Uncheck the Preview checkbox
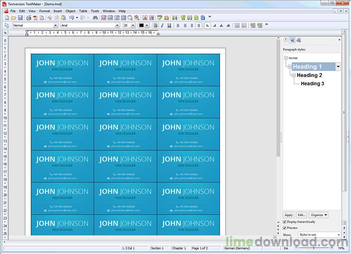This screenshot has height=254, width=351. pyautogui.click(x=285, y=228)
